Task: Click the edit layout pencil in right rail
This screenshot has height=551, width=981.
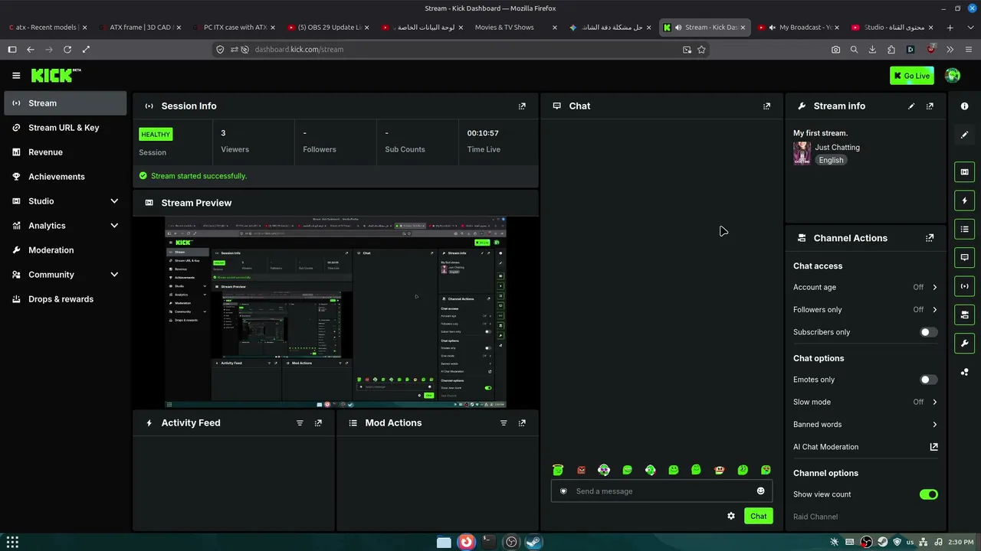Action: coord(965,135)
